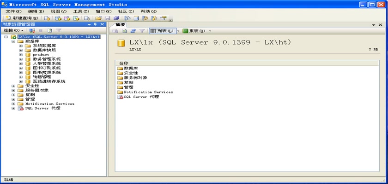Click the 列表 view button

tap(162, 31)
